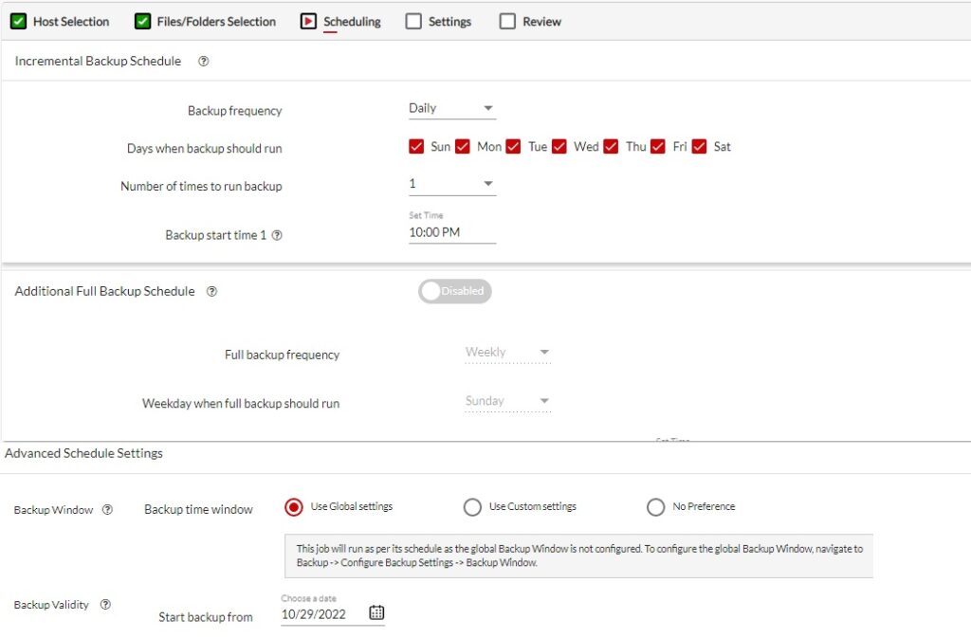Uncheck the Sun checkbox
971x638 pixels.
point(416,147)
